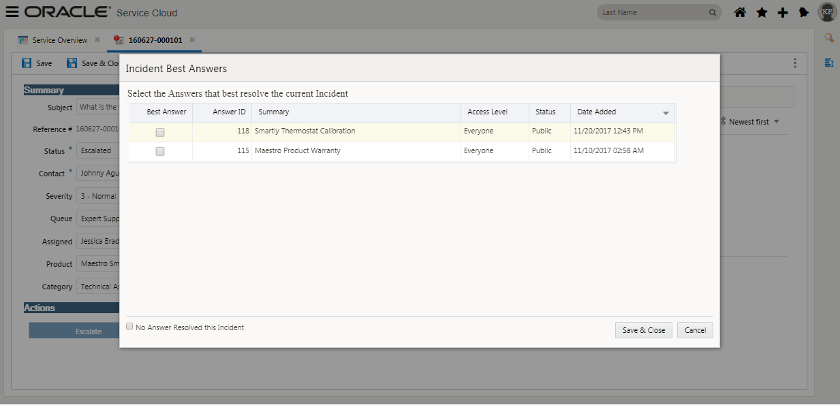The height and width of the screenshot is (405, 840).
Task: Check Best Answer for Maestro Product Warranty
Action: pyautogui.click(x=160, y=152)
